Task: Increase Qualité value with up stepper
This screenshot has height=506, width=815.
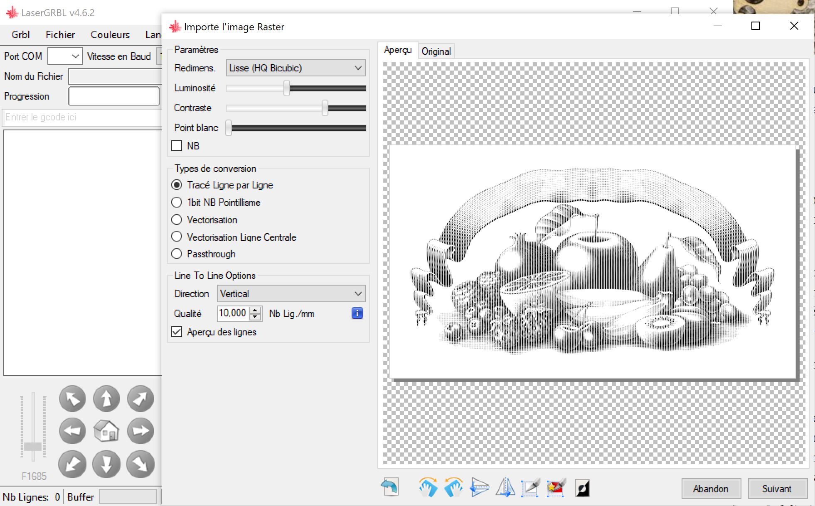Action: point(255,310)
